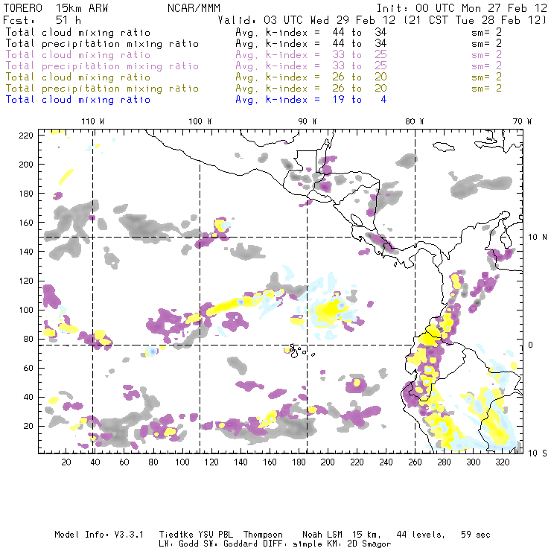Click the '2D Smagor' text in footer

point(369,544)
